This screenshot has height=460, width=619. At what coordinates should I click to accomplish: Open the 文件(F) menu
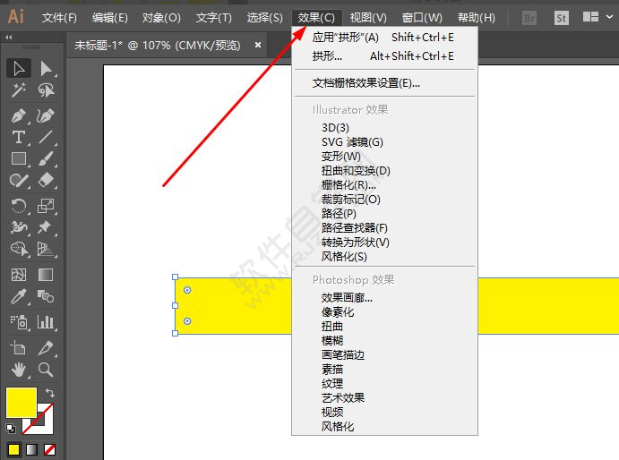click(59, 18)
